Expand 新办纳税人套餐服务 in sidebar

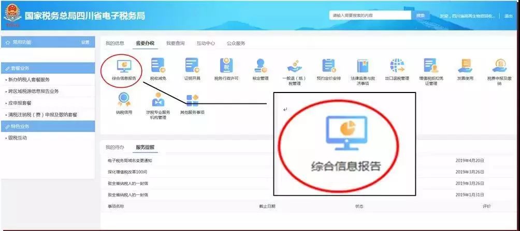click(28, 80)
